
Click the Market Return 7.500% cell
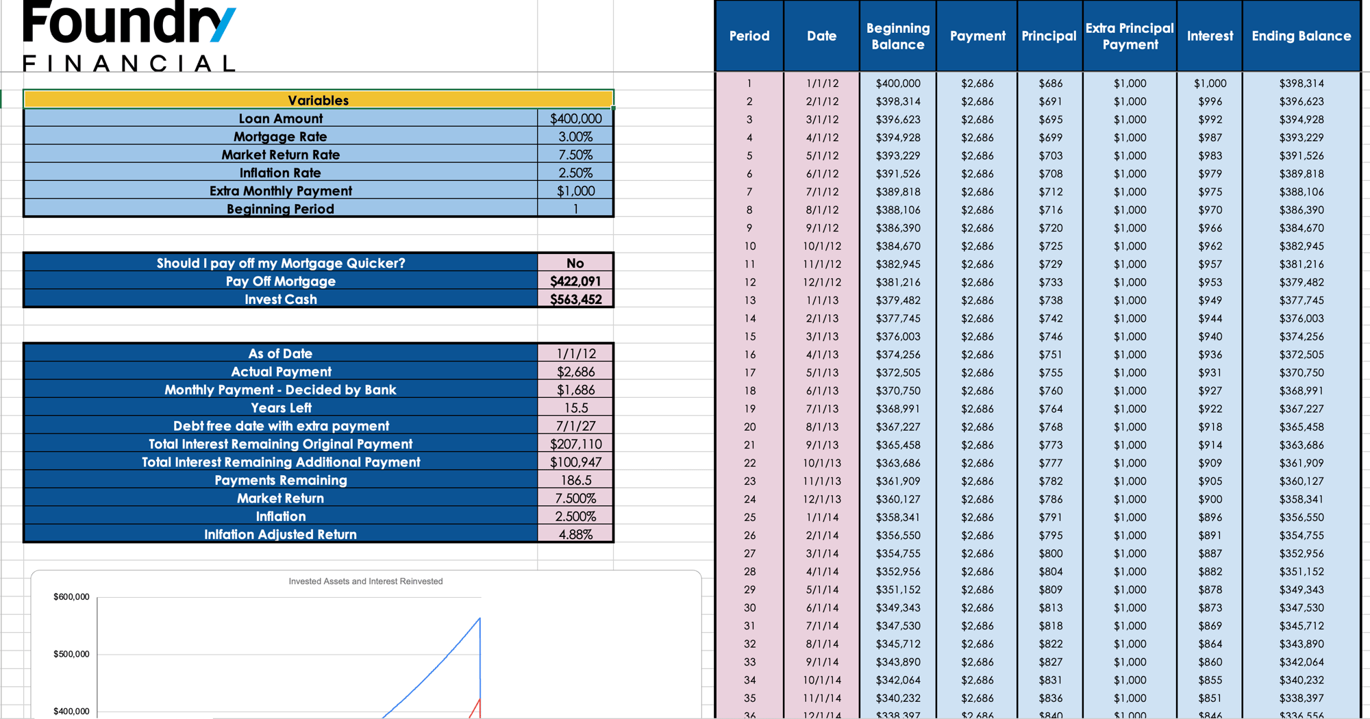(x=575, y=499)
